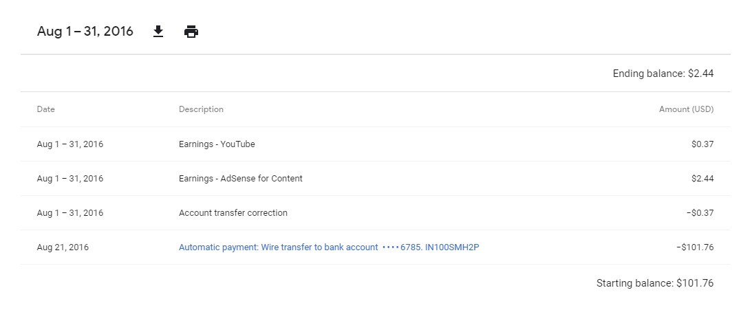Click the Amount (USD) column header
The height and width of the screenshot is (310, 752).
[x=687, y=109]
